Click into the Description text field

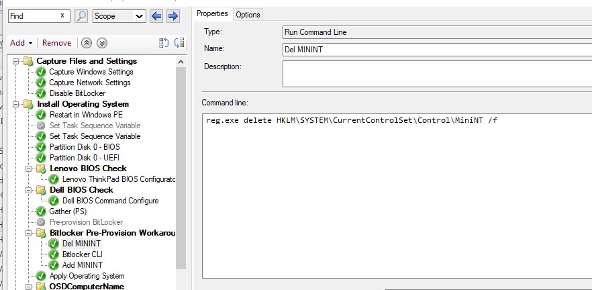[x=436, y=74]
